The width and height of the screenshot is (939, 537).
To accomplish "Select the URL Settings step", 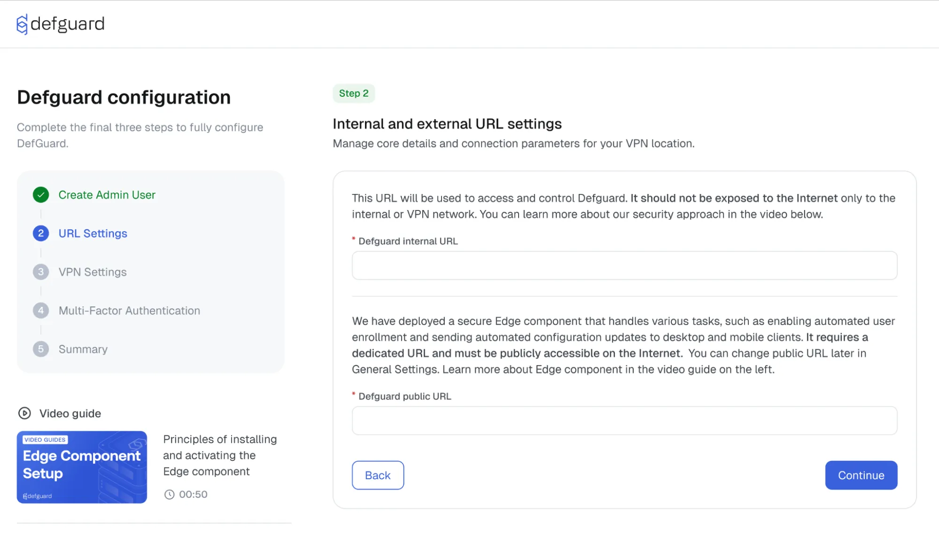I will point(93,233).
